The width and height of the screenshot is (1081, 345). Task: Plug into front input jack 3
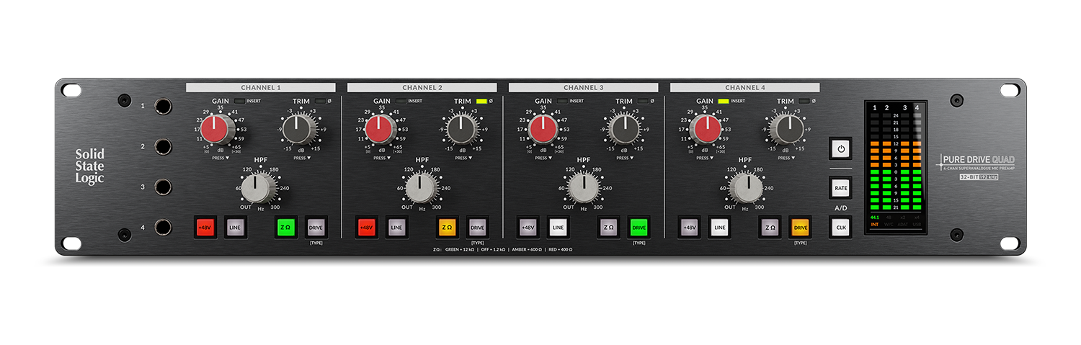point(163,187)
